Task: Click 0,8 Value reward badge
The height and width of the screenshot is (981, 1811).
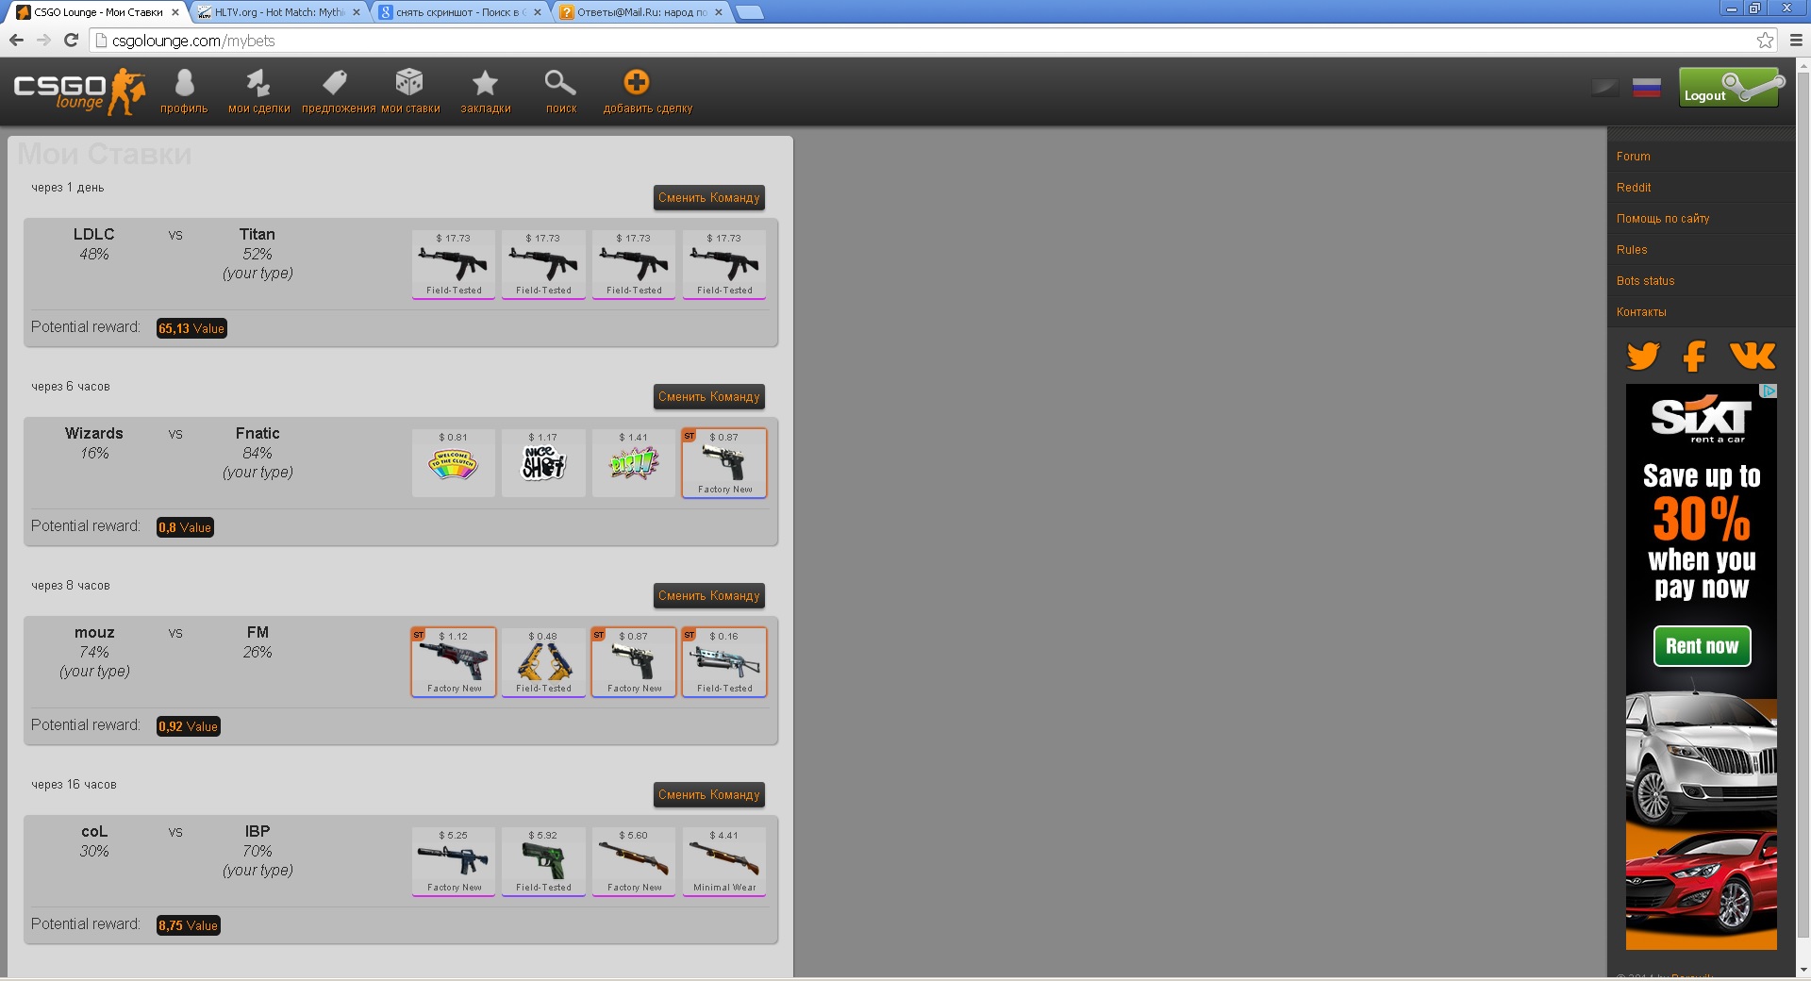Action: (x=185, y=527)
